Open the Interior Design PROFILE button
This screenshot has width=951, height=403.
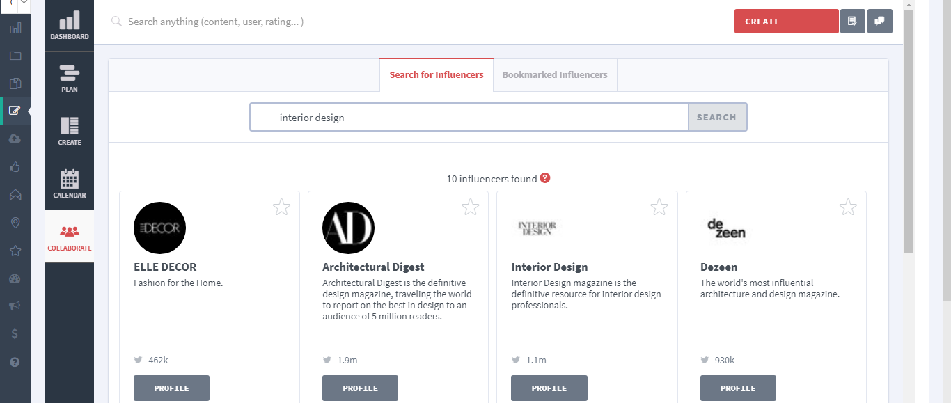[x=549, y=388]
